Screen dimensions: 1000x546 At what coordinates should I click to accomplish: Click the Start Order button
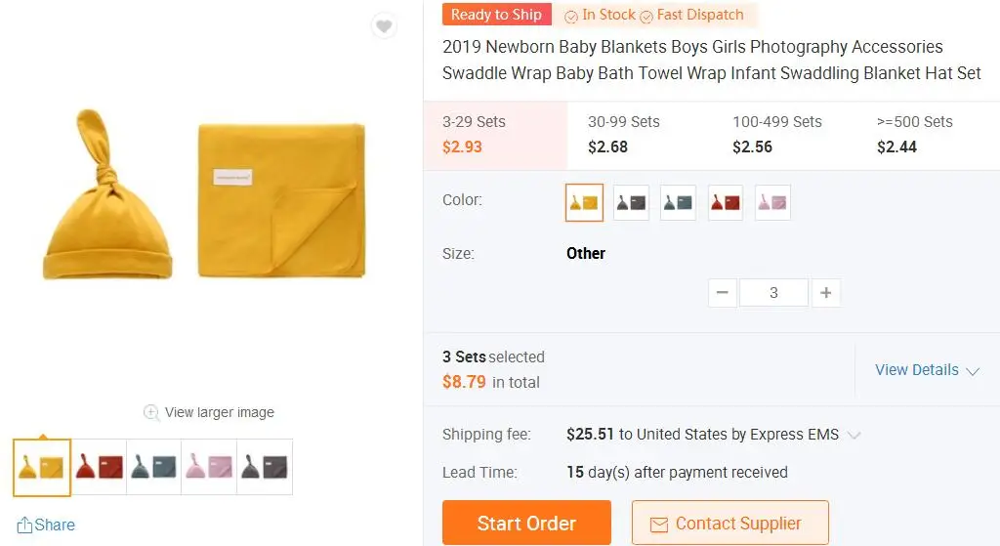click(526, 524)
